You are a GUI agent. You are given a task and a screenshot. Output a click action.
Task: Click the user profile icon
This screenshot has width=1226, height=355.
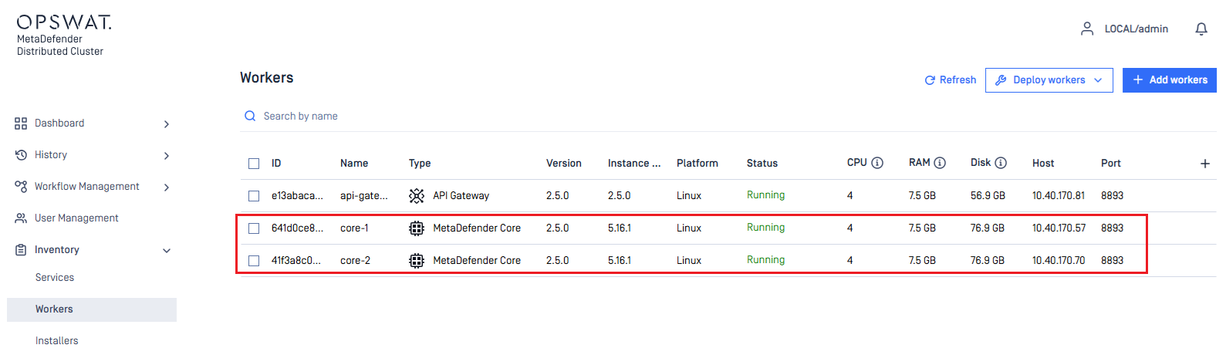point(1087,29)
